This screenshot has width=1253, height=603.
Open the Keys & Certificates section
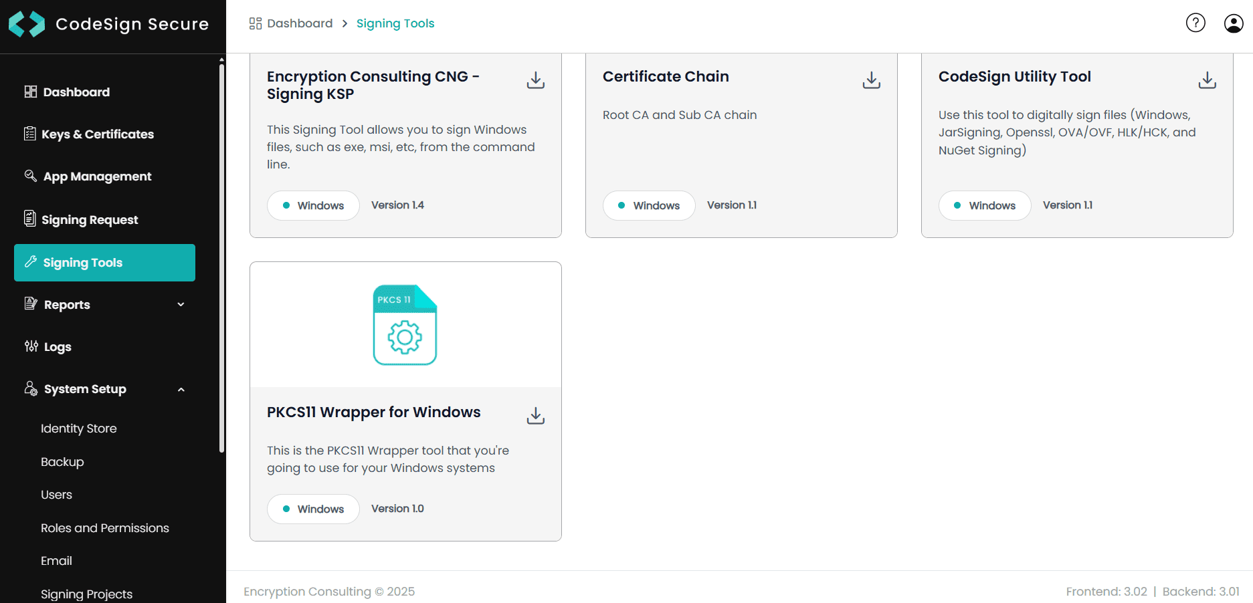pyautogui.click(x=97, y=134)
